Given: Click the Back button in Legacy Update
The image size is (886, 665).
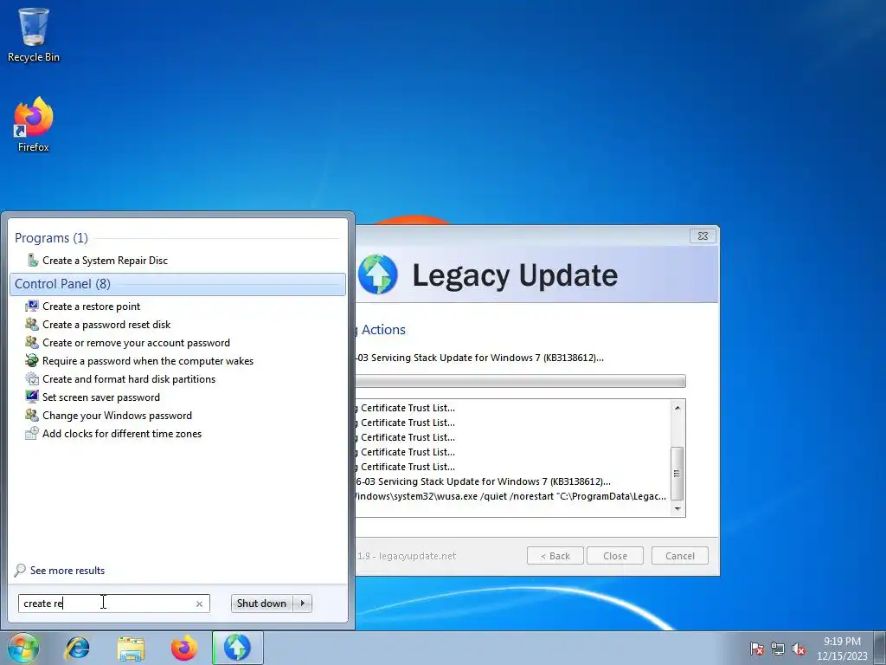Looking at the screenshot, I should pyautogui.click(x=555, y=556).
